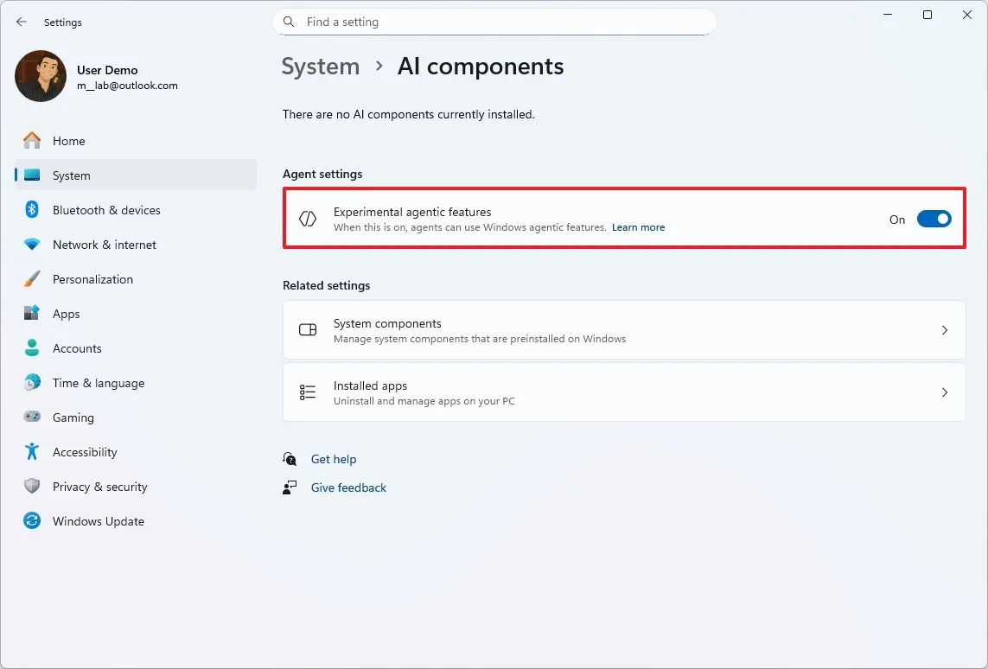Click the Personalization paintbrush icon
988x669 pixels.
32,279
